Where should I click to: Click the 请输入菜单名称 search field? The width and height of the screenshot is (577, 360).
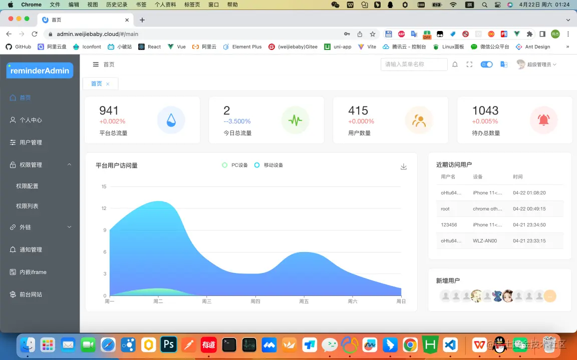pyautogui.click(x=414, y=64)
